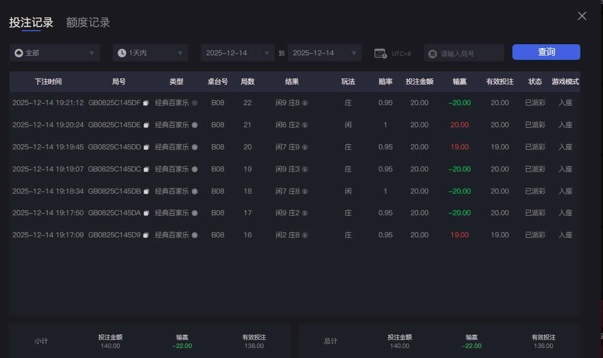Click the globe icon in the 全部 selector
603x358 pixels.
(x=19, y=52)
